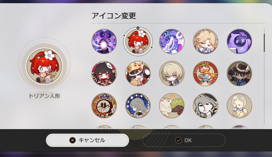This screenshot has height=157, width=272.
Task: Choose the cream cat and green blob avatar
Action: (x=172, y=105)
